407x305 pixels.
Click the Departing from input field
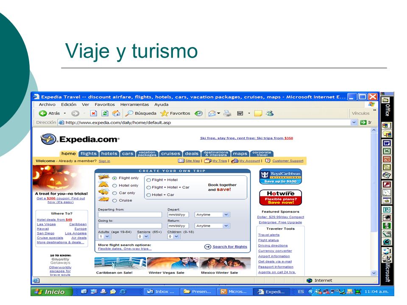pyautogui.click(x=130, y=214)
